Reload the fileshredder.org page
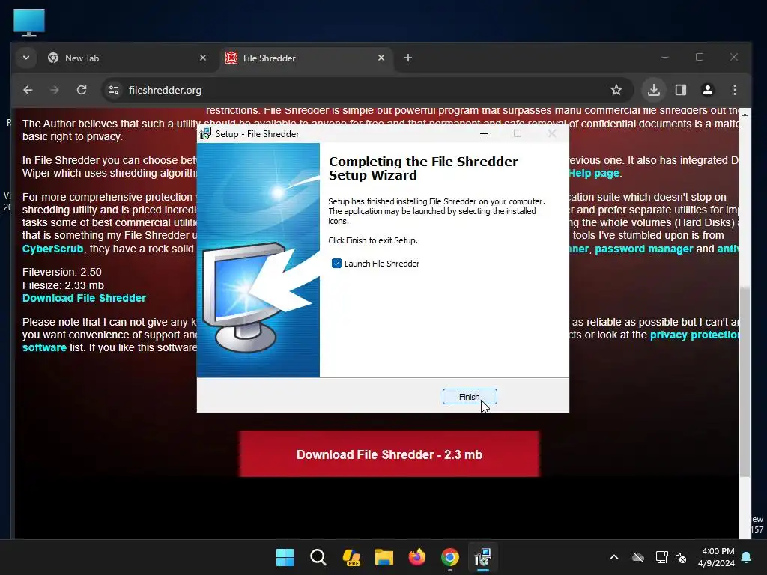Viewport: 767px width, 575px height. [x=82, y=90]
